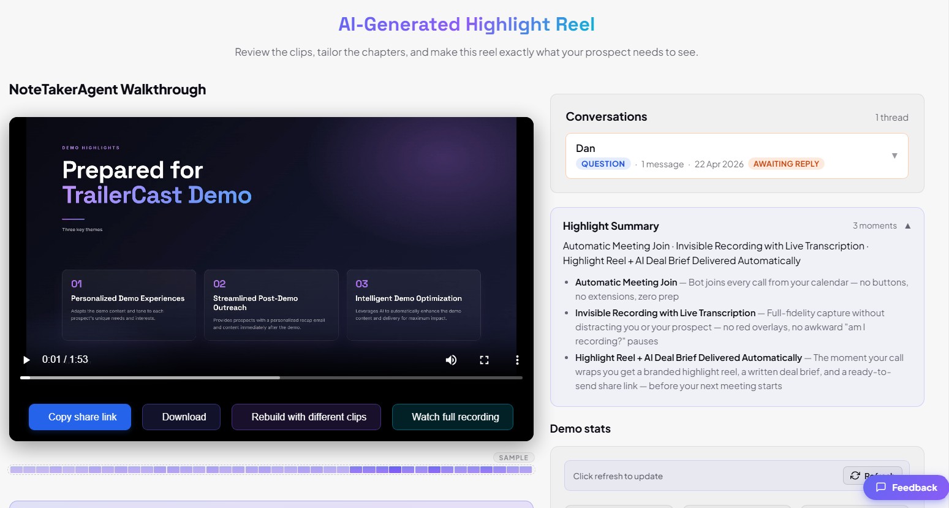Select the 03 Intelligent Demo Optimization card
This screenshot has width=949, height=508.
tap(414, 305)
